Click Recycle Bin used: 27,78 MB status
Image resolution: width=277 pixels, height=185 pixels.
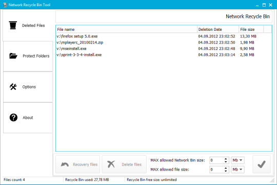(x=87, y=180)
